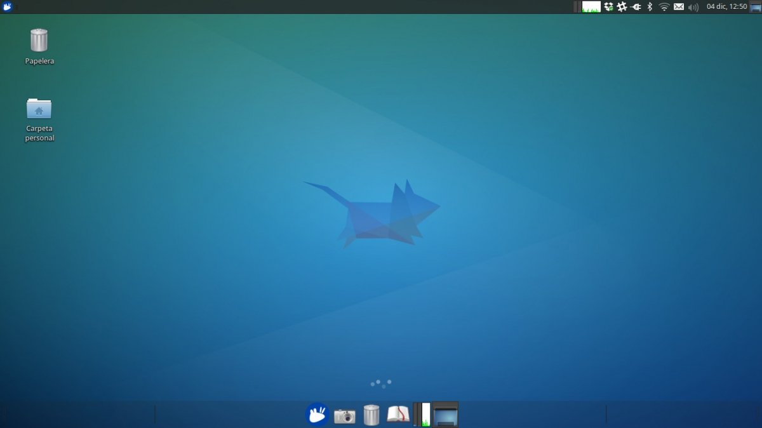Launch the Xubuntu mouse logo in the dock
This screenshot has height=428, width=762.
317,414
